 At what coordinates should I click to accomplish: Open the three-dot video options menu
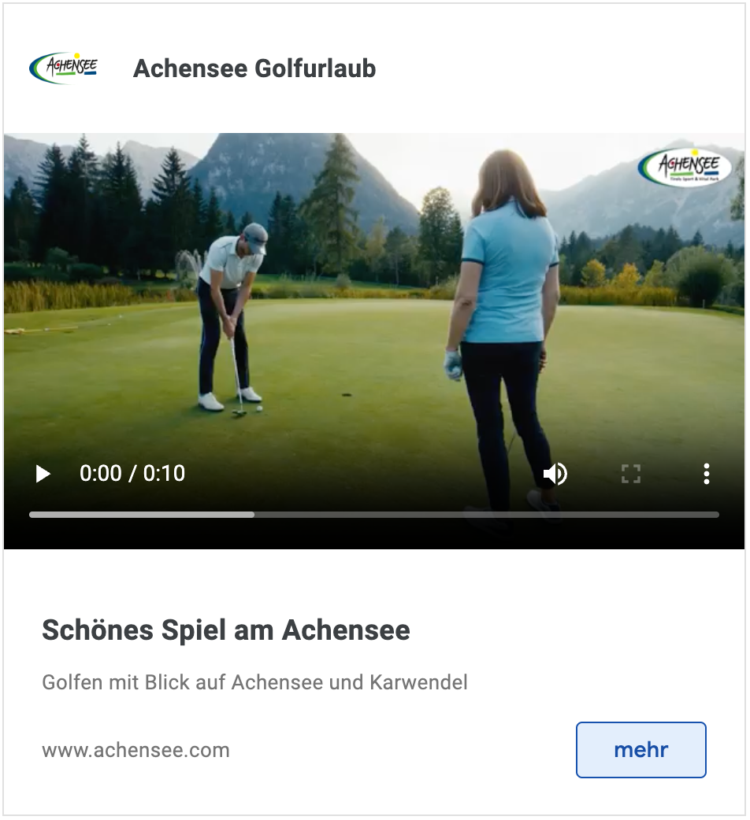pos(706,474)
